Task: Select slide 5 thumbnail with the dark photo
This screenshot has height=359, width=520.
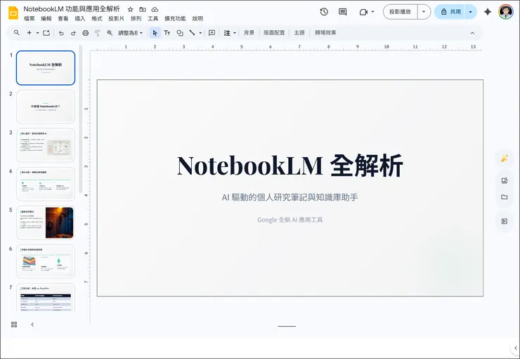Action: pyautogui.click(x=46, y=223)
